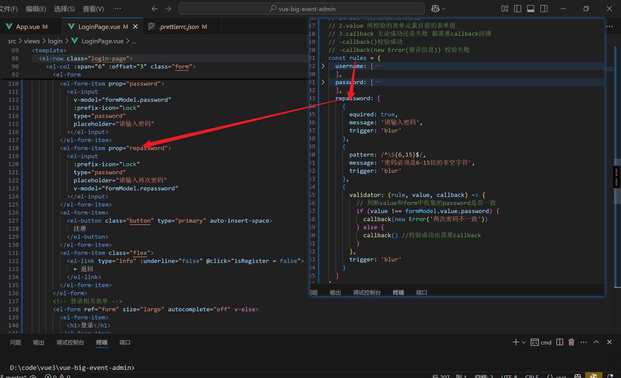This screenshot has width=621, height=378.
Task: Click the Copilot icon in title bar
Action: (436, 9)
